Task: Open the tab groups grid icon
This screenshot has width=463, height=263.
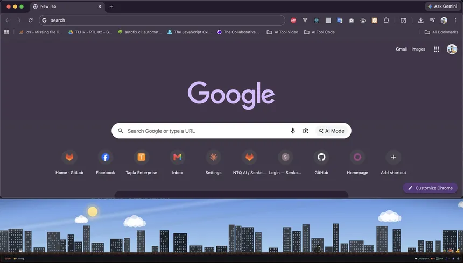Action: point(6,32)
